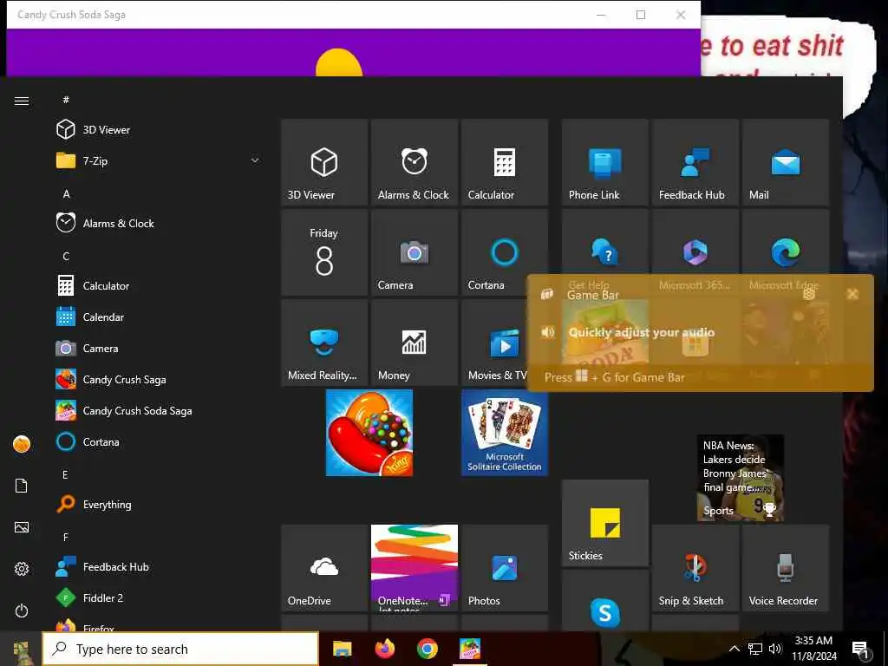
Task: Open File Explorer from the taskbar
Action: point(342,649)
